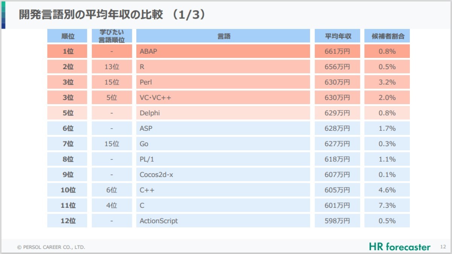Select the 13位 learning rank cell
Viewport: 452px width, 254px height.
click(x=111, y=67)
